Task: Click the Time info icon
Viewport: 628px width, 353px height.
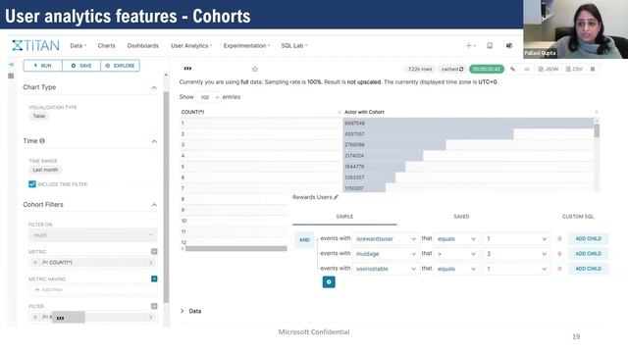Action: 42,141
